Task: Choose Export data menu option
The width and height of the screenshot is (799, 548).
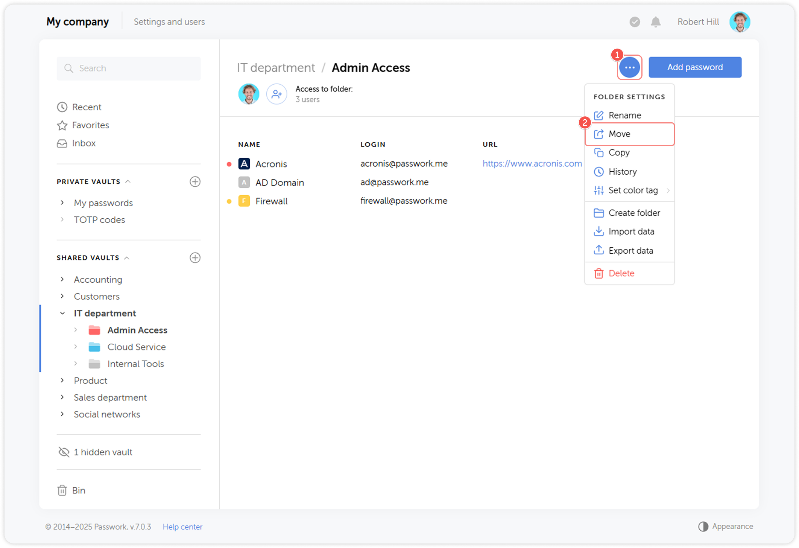Action: [630, 251]
